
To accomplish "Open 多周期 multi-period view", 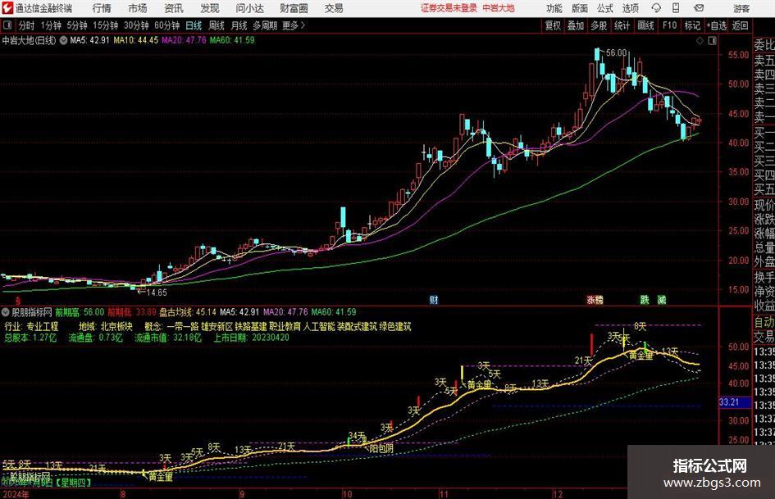I will (265, 25).
